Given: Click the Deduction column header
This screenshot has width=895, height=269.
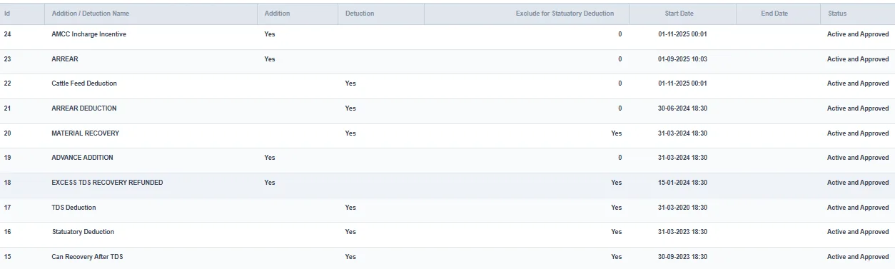Looking at the screenshot, I should (381, 14).
